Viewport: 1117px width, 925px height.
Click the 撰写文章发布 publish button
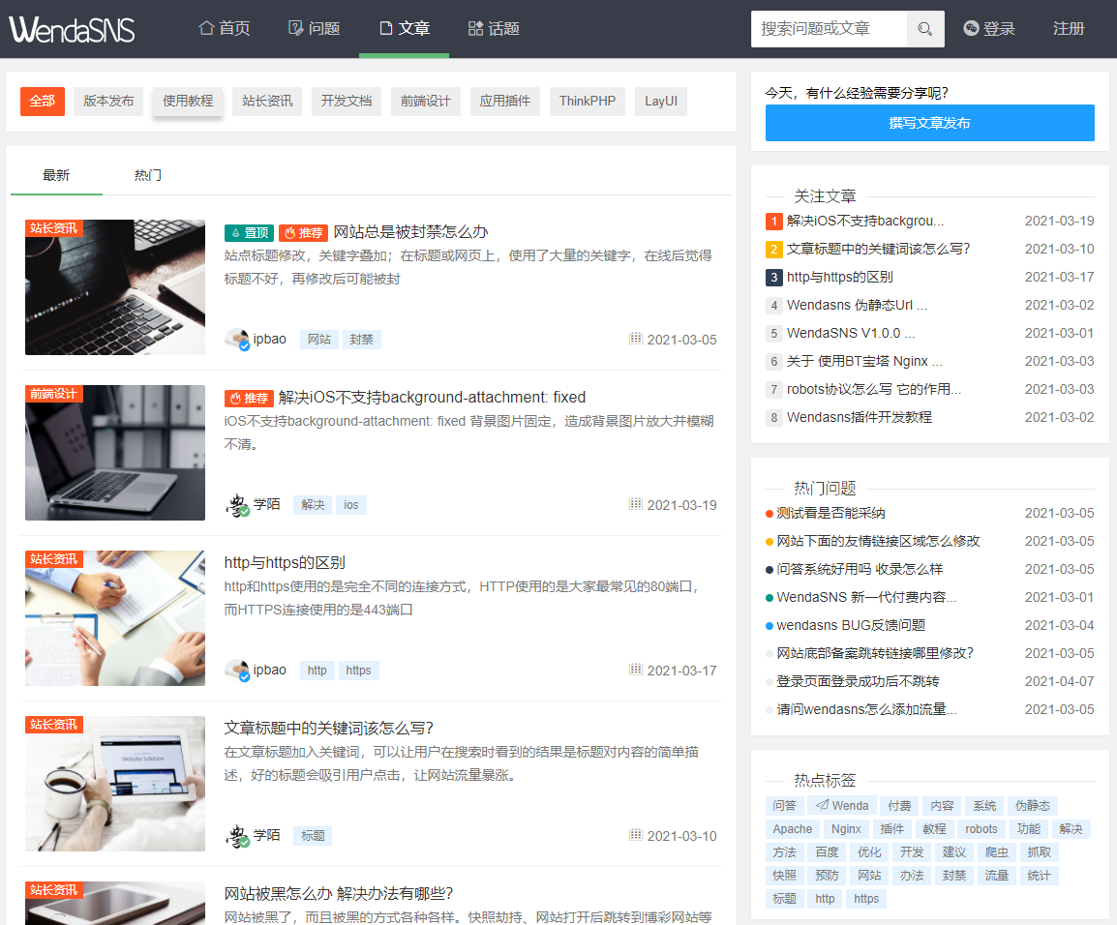(x=929, y=123)
